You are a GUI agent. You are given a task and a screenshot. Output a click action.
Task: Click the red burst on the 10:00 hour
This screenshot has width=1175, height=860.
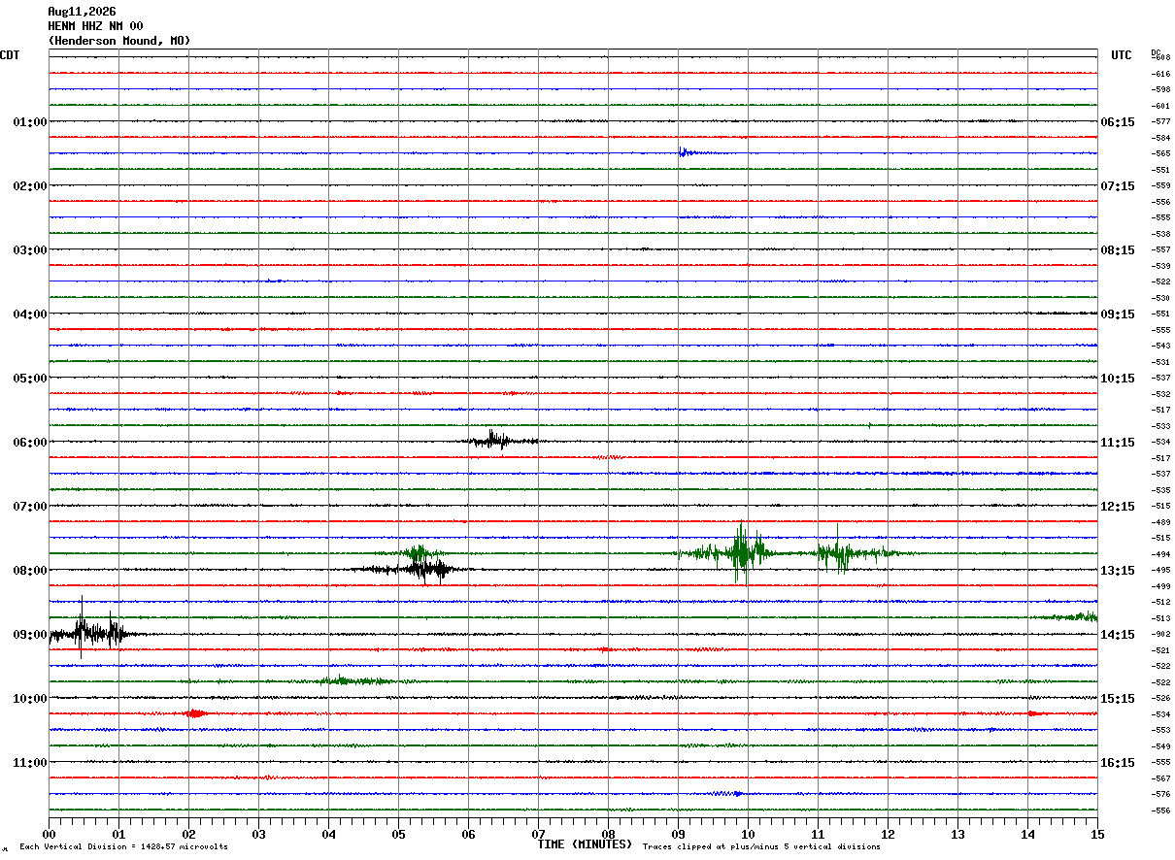point(195,713)
